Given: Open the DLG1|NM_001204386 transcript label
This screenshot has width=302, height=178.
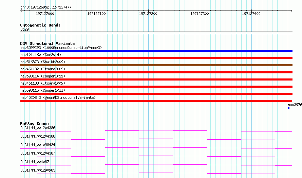Looking at the screenshot, I should 38,128.
